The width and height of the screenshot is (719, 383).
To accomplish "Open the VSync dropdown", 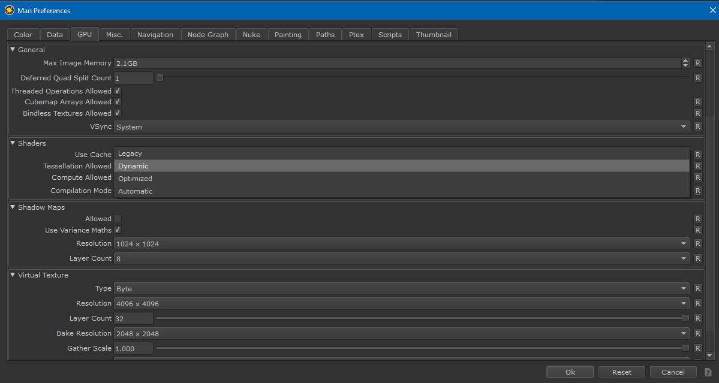I will pos(401,126).
